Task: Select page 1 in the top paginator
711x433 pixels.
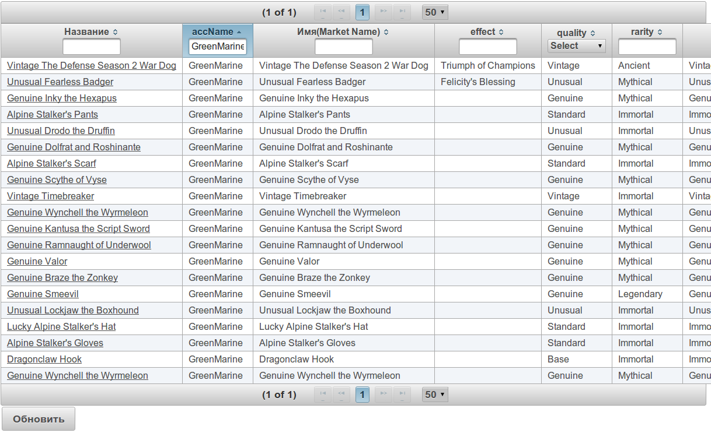Action: [363, 12]
